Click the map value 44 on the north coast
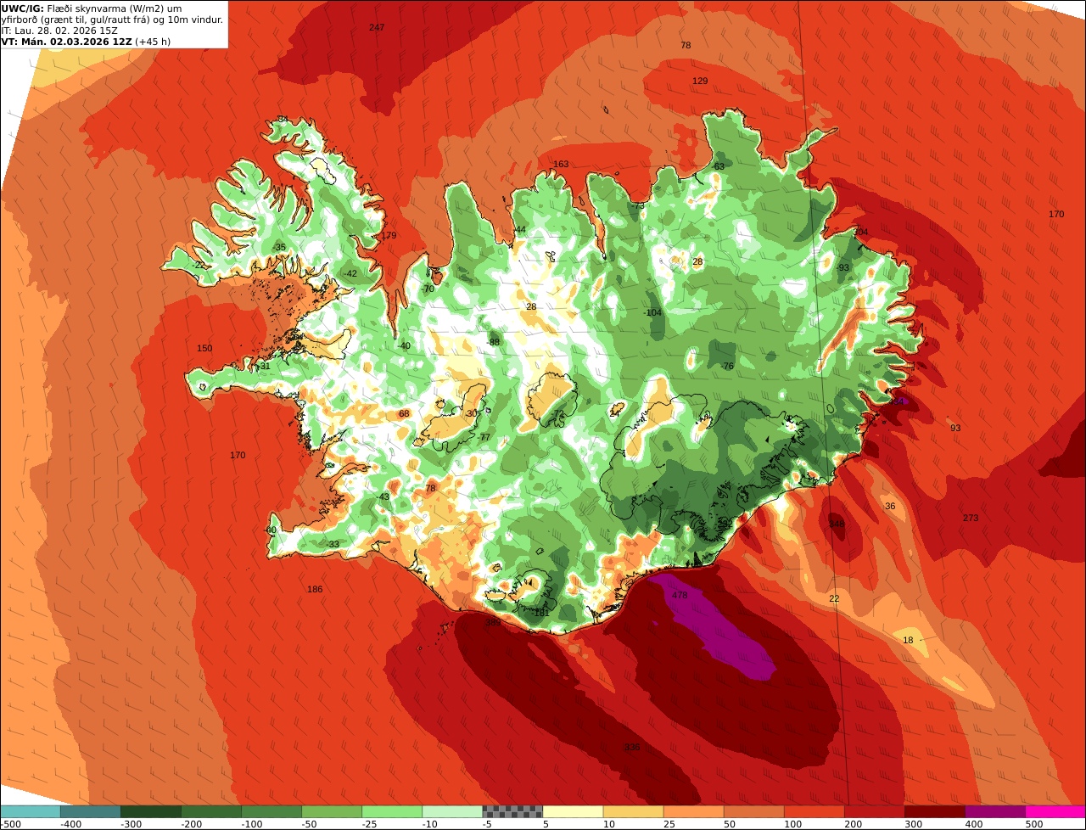The height and width of the screenshot is (830, 1086). (520, 231)
